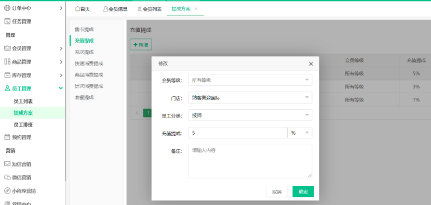
Task: Click the 员工管理 person icon
Action: point(7,88)
